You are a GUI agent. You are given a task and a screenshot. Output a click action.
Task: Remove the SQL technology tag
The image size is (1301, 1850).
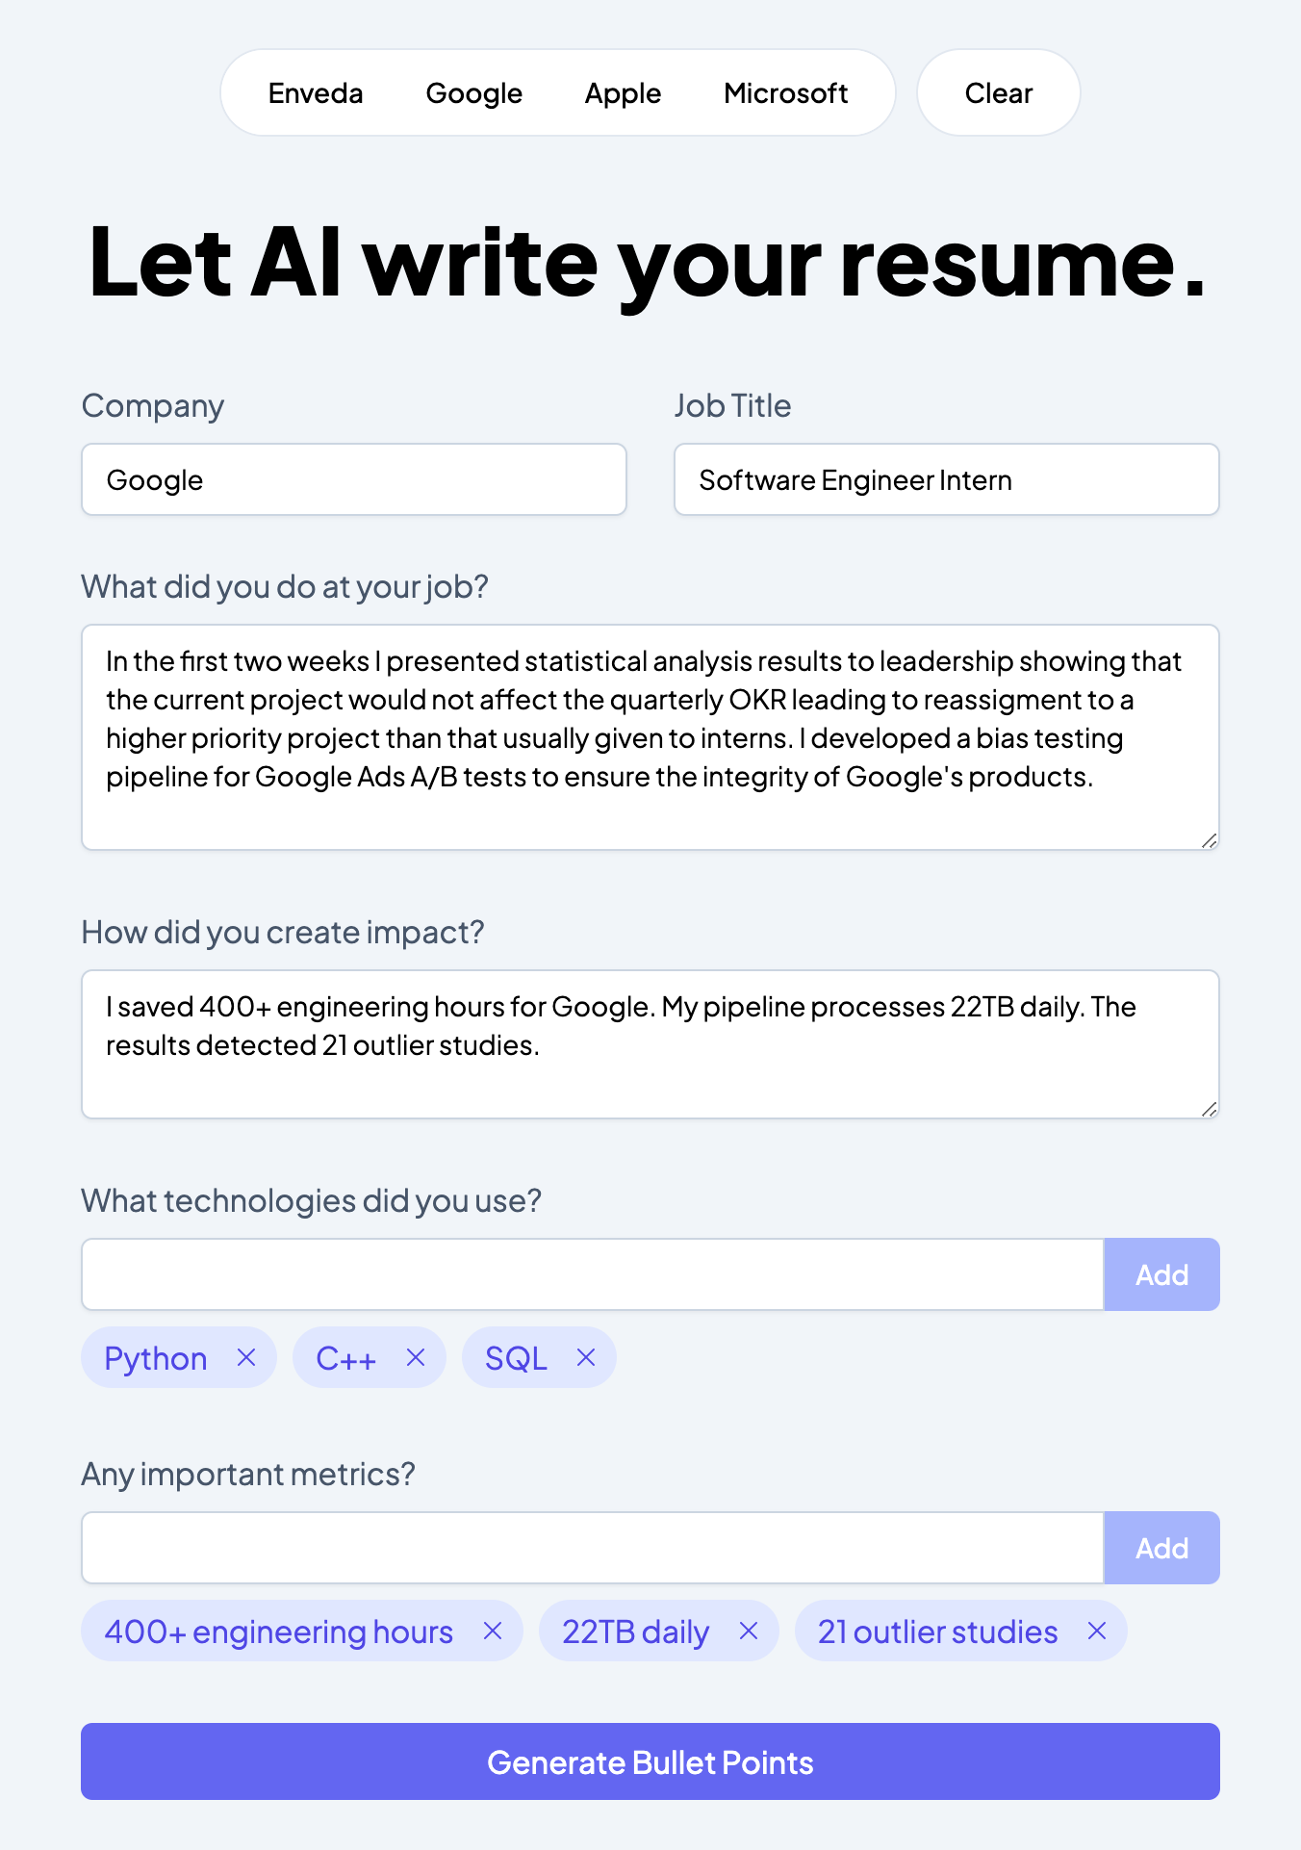(586, 1357)
